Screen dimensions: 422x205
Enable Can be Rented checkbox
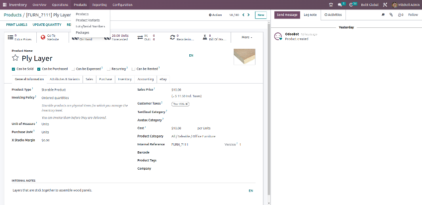coord(133,69)
